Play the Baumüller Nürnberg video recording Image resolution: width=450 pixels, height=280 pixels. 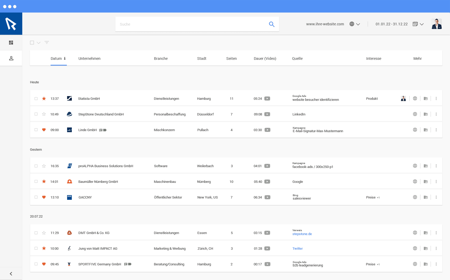[267, 182]
